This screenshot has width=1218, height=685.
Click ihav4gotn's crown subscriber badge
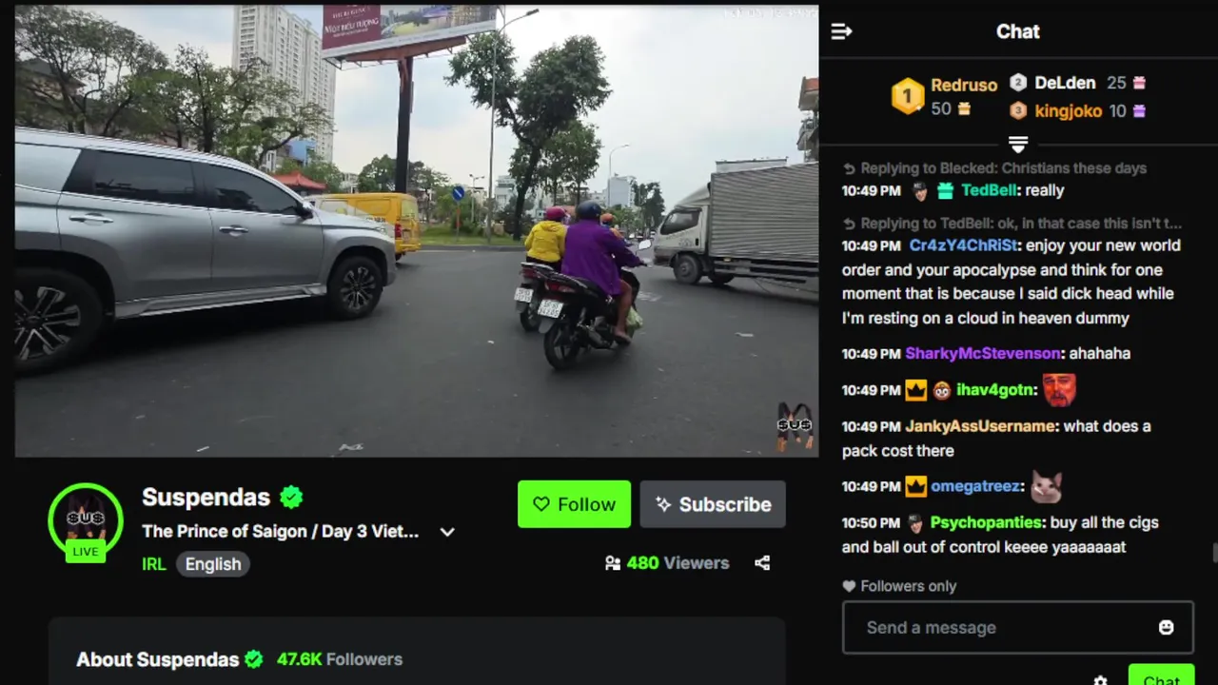pyautogui.click(x=915, y=390)
